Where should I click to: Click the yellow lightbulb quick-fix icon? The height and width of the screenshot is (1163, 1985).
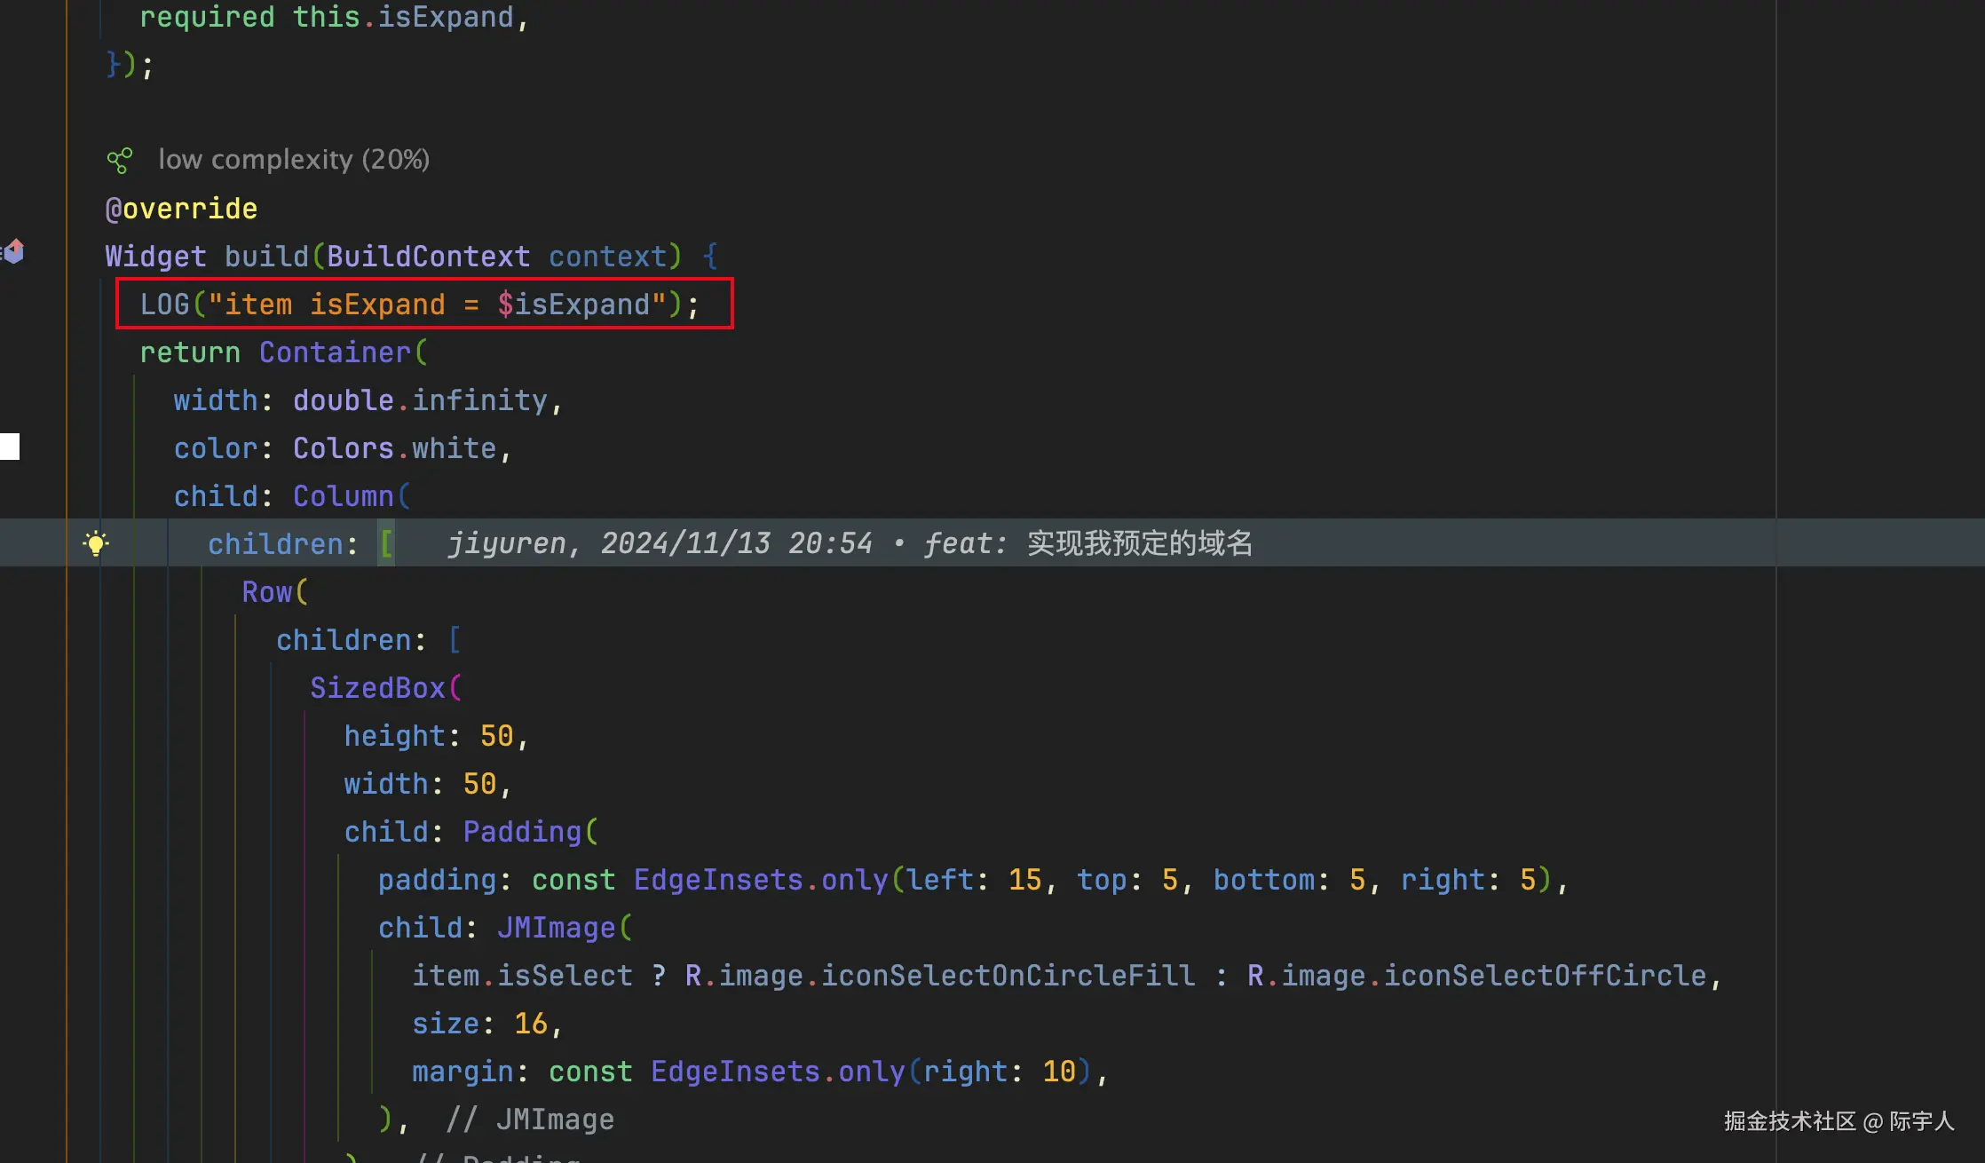96,543
